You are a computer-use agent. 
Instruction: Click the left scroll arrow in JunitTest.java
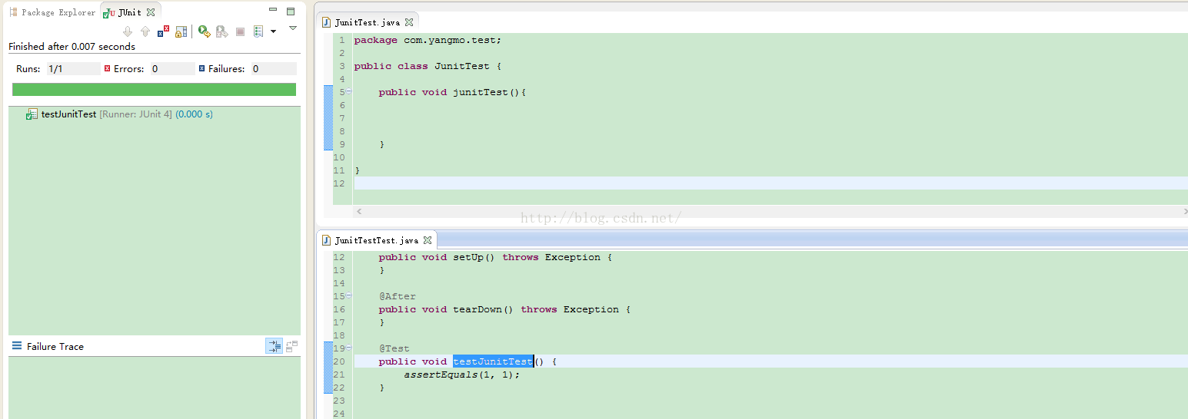click(x=359, y=211)
